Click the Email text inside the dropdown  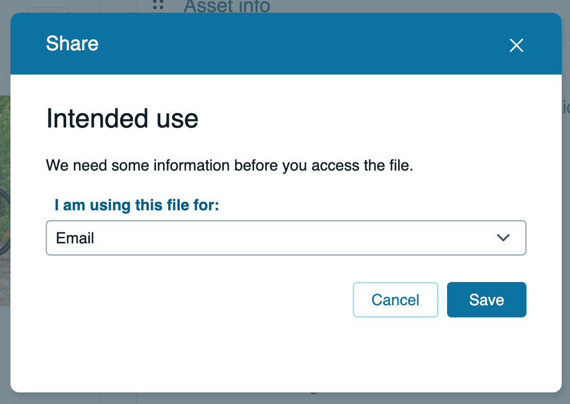pos(74,238)
